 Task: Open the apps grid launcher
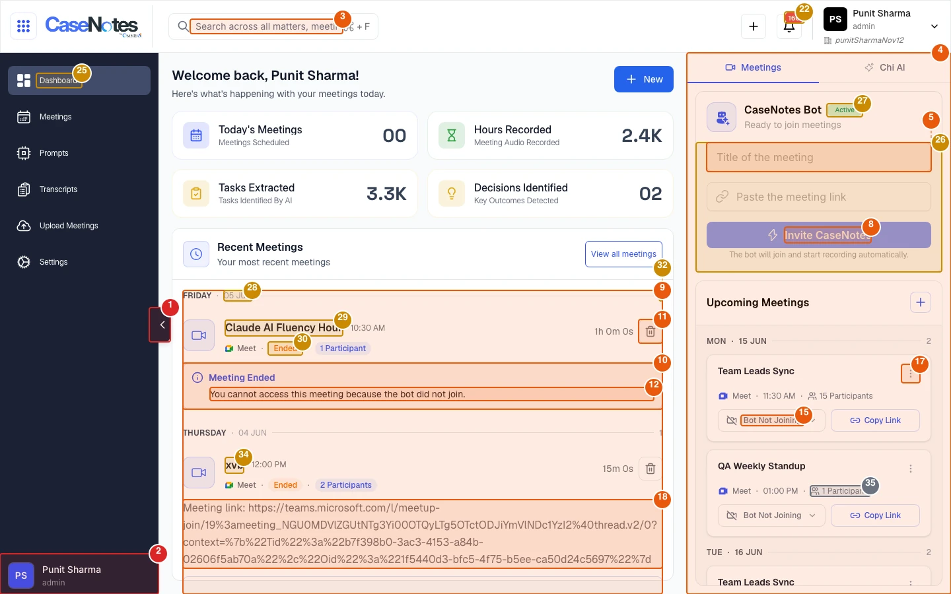coord(24,26)
